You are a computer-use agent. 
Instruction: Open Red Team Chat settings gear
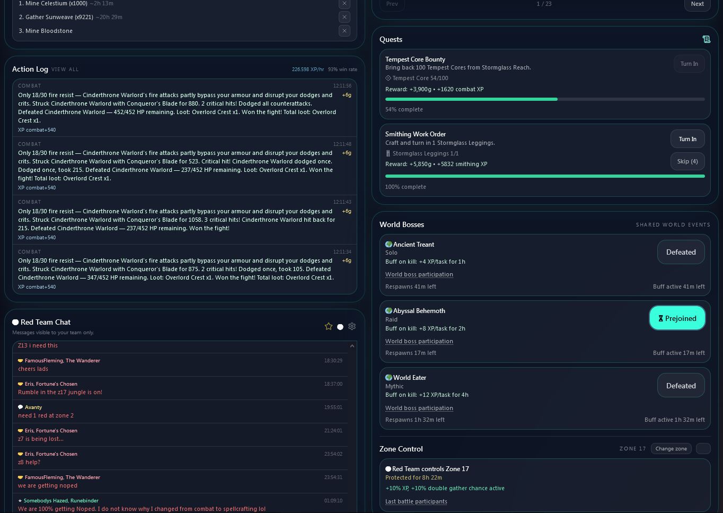(352, 327)
